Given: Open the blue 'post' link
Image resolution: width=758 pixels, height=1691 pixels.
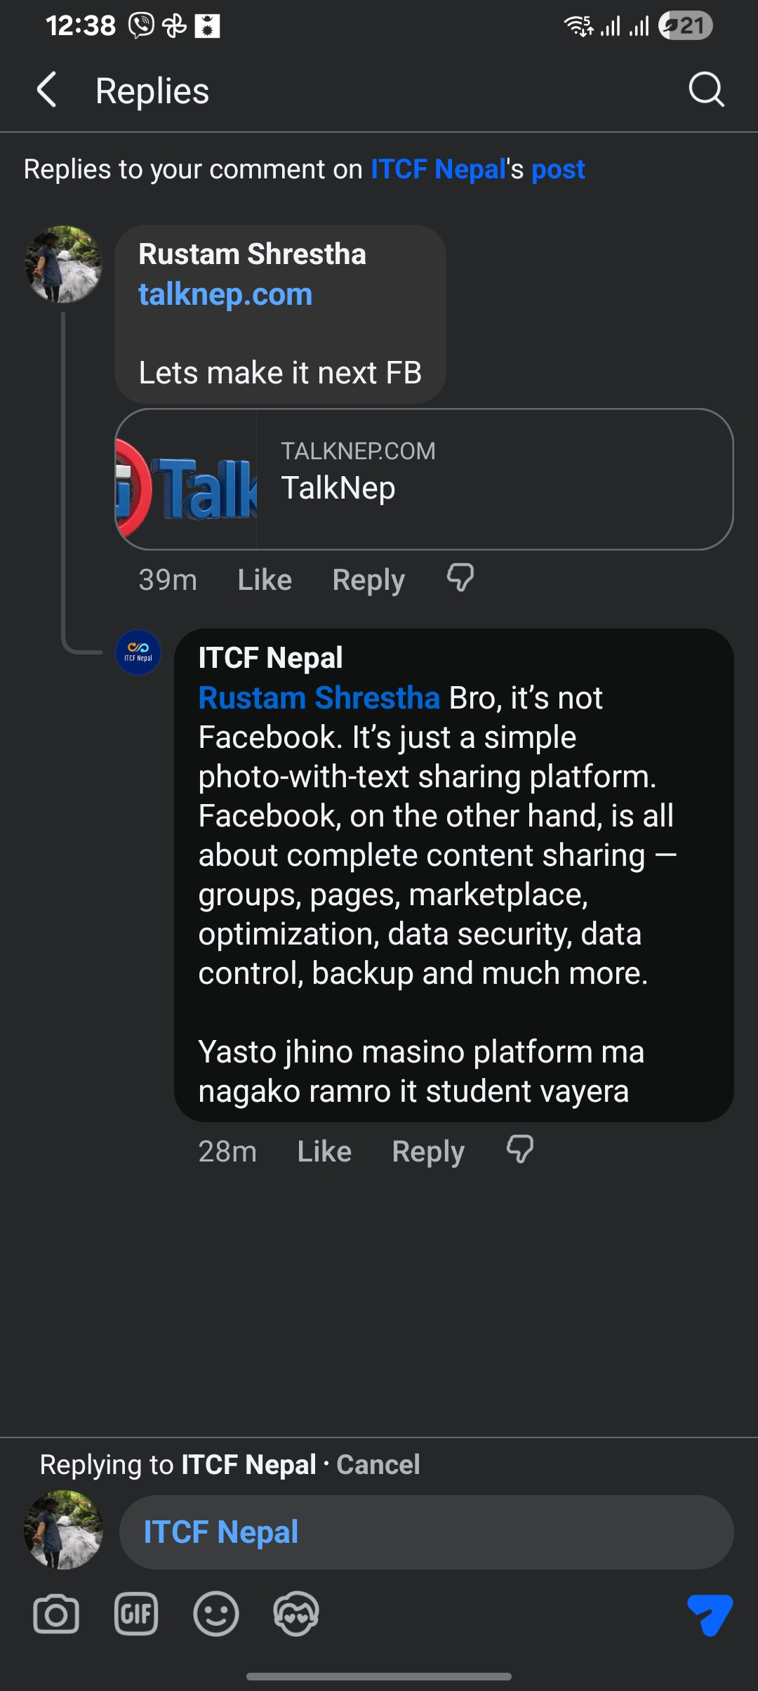Looking at the screenshot, I should [558, 170].
